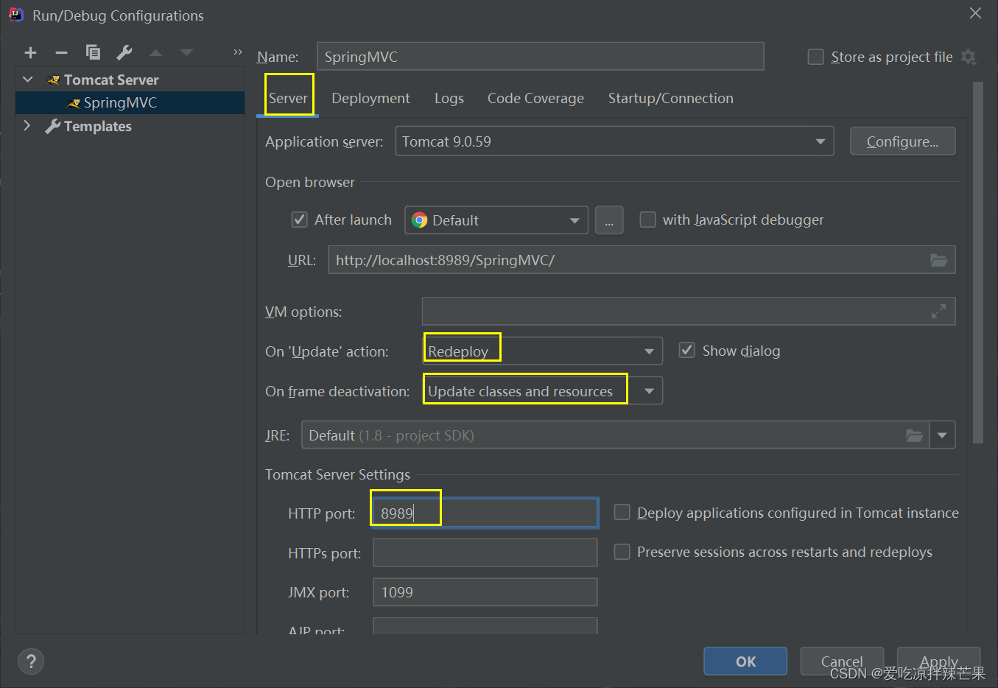Switch to the Deployment tab
998x688 pixels.
370,99
